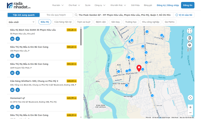Switch to Tra cứu quy hoạch tab

pyautogui.click(x=56, y=15)
